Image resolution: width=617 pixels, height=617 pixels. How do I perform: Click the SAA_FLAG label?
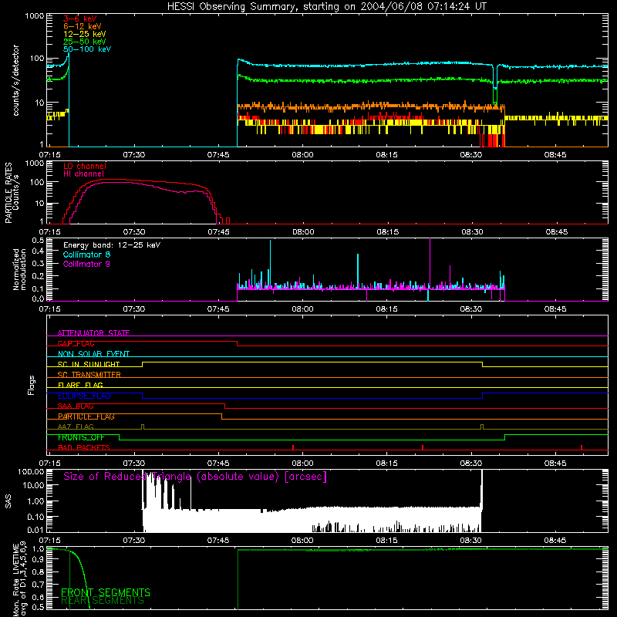76,406
